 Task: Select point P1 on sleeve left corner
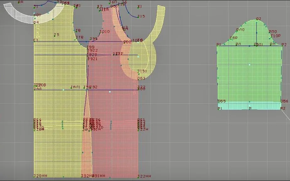point(217,46)
